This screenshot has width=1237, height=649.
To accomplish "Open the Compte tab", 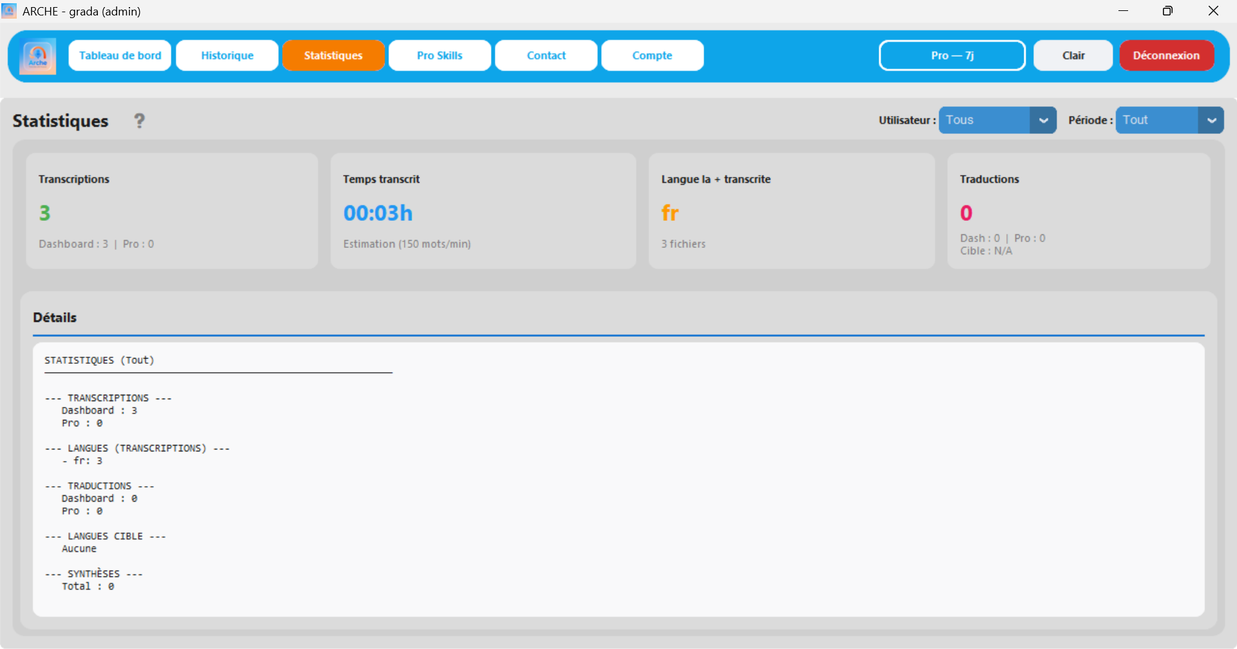I will coord(652,55).
